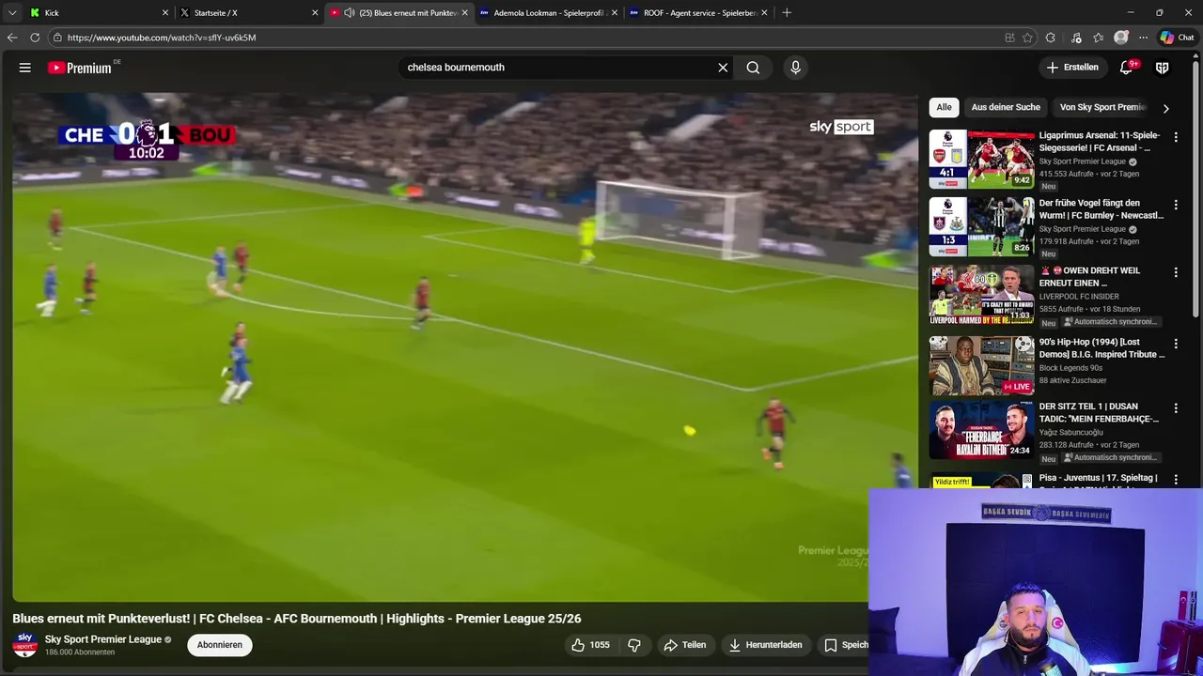Go back with the browser back arrow

click(x=12, y=38)
